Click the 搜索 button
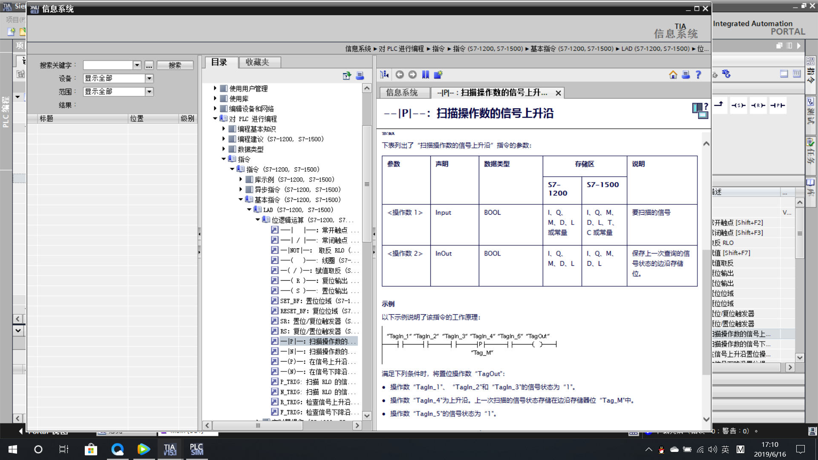This screenshot has width=818, height=460. pyautogui.click(x=175, y=65)
